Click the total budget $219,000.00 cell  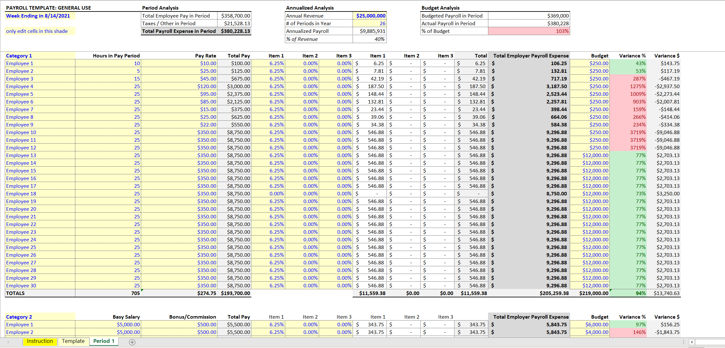pyautogui.click(x=590, y=293)
